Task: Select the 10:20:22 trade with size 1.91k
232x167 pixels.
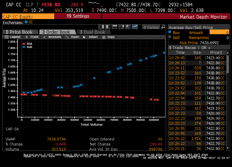Action: click(197, 138)
